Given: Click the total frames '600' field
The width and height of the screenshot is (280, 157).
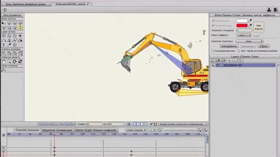Looking at the screenshot, I should [x=115, y=124].
